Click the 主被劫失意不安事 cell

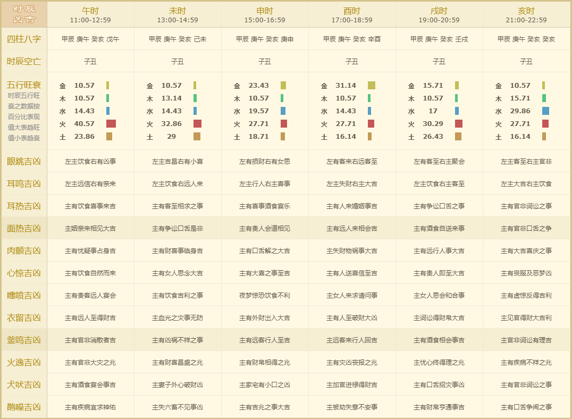click(x=352, y=407)
